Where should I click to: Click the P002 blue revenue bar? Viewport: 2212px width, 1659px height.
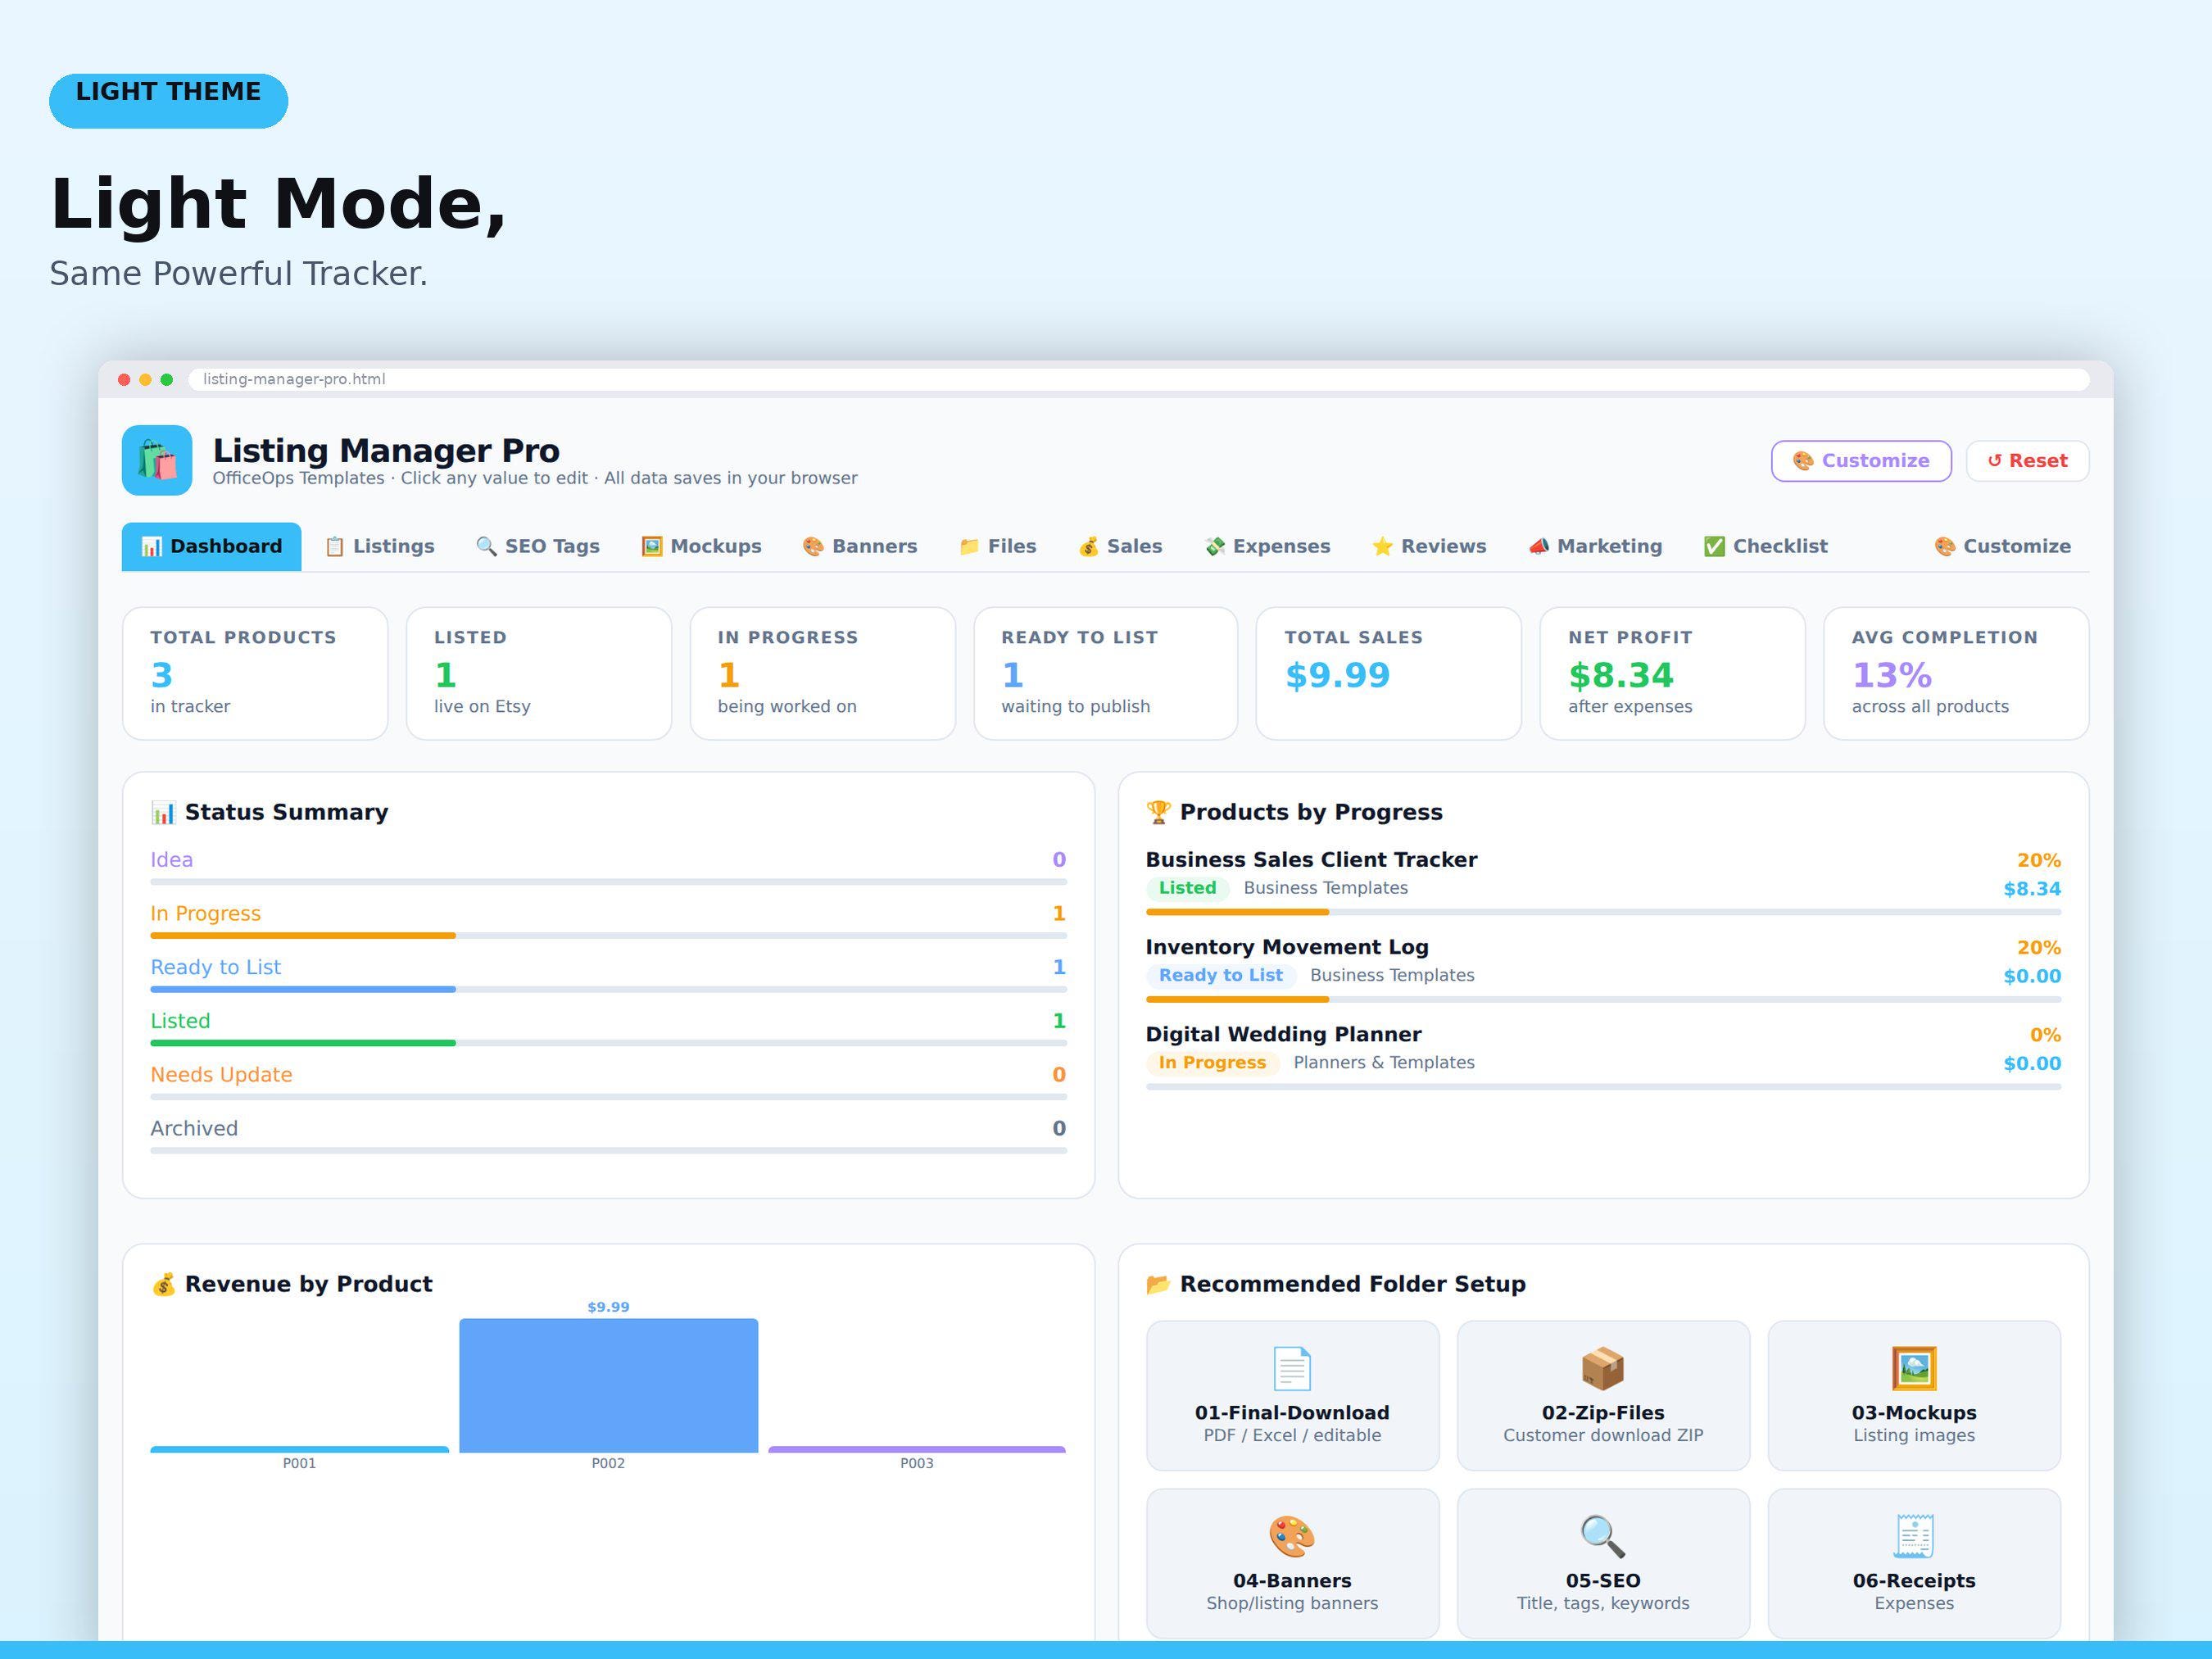click(608, 1385)
